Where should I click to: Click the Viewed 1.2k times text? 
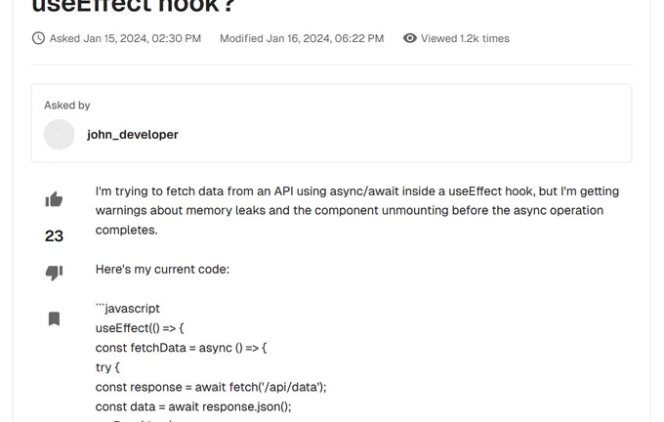coord(465,38)
